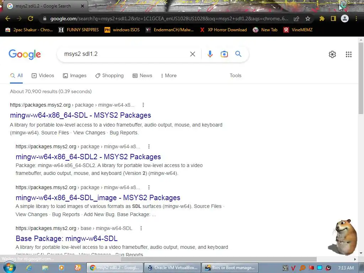Open the New Tab bookmark
The image size is (364, 273).
[x=265, y=30]
